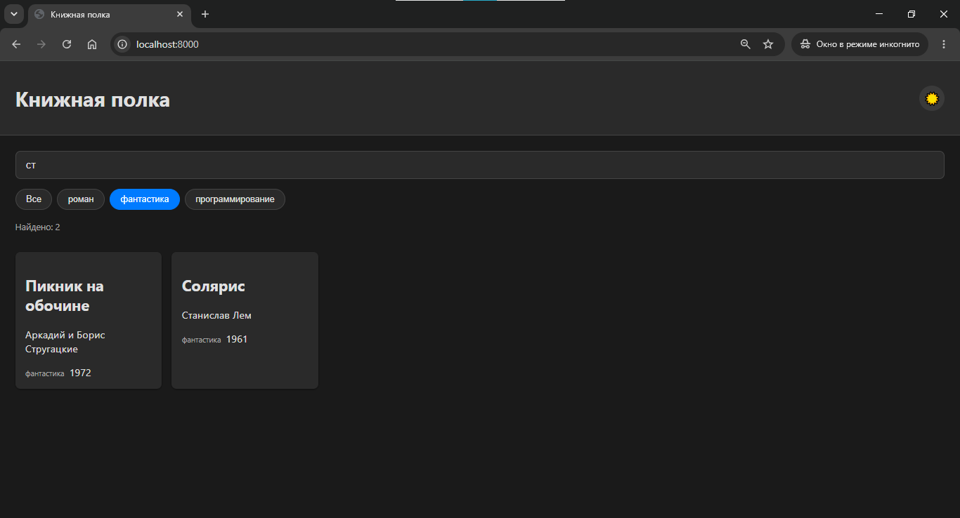Screen dimensions: 960x518
Task: Open a new tab with the plus button
Action: coord(205,14)
